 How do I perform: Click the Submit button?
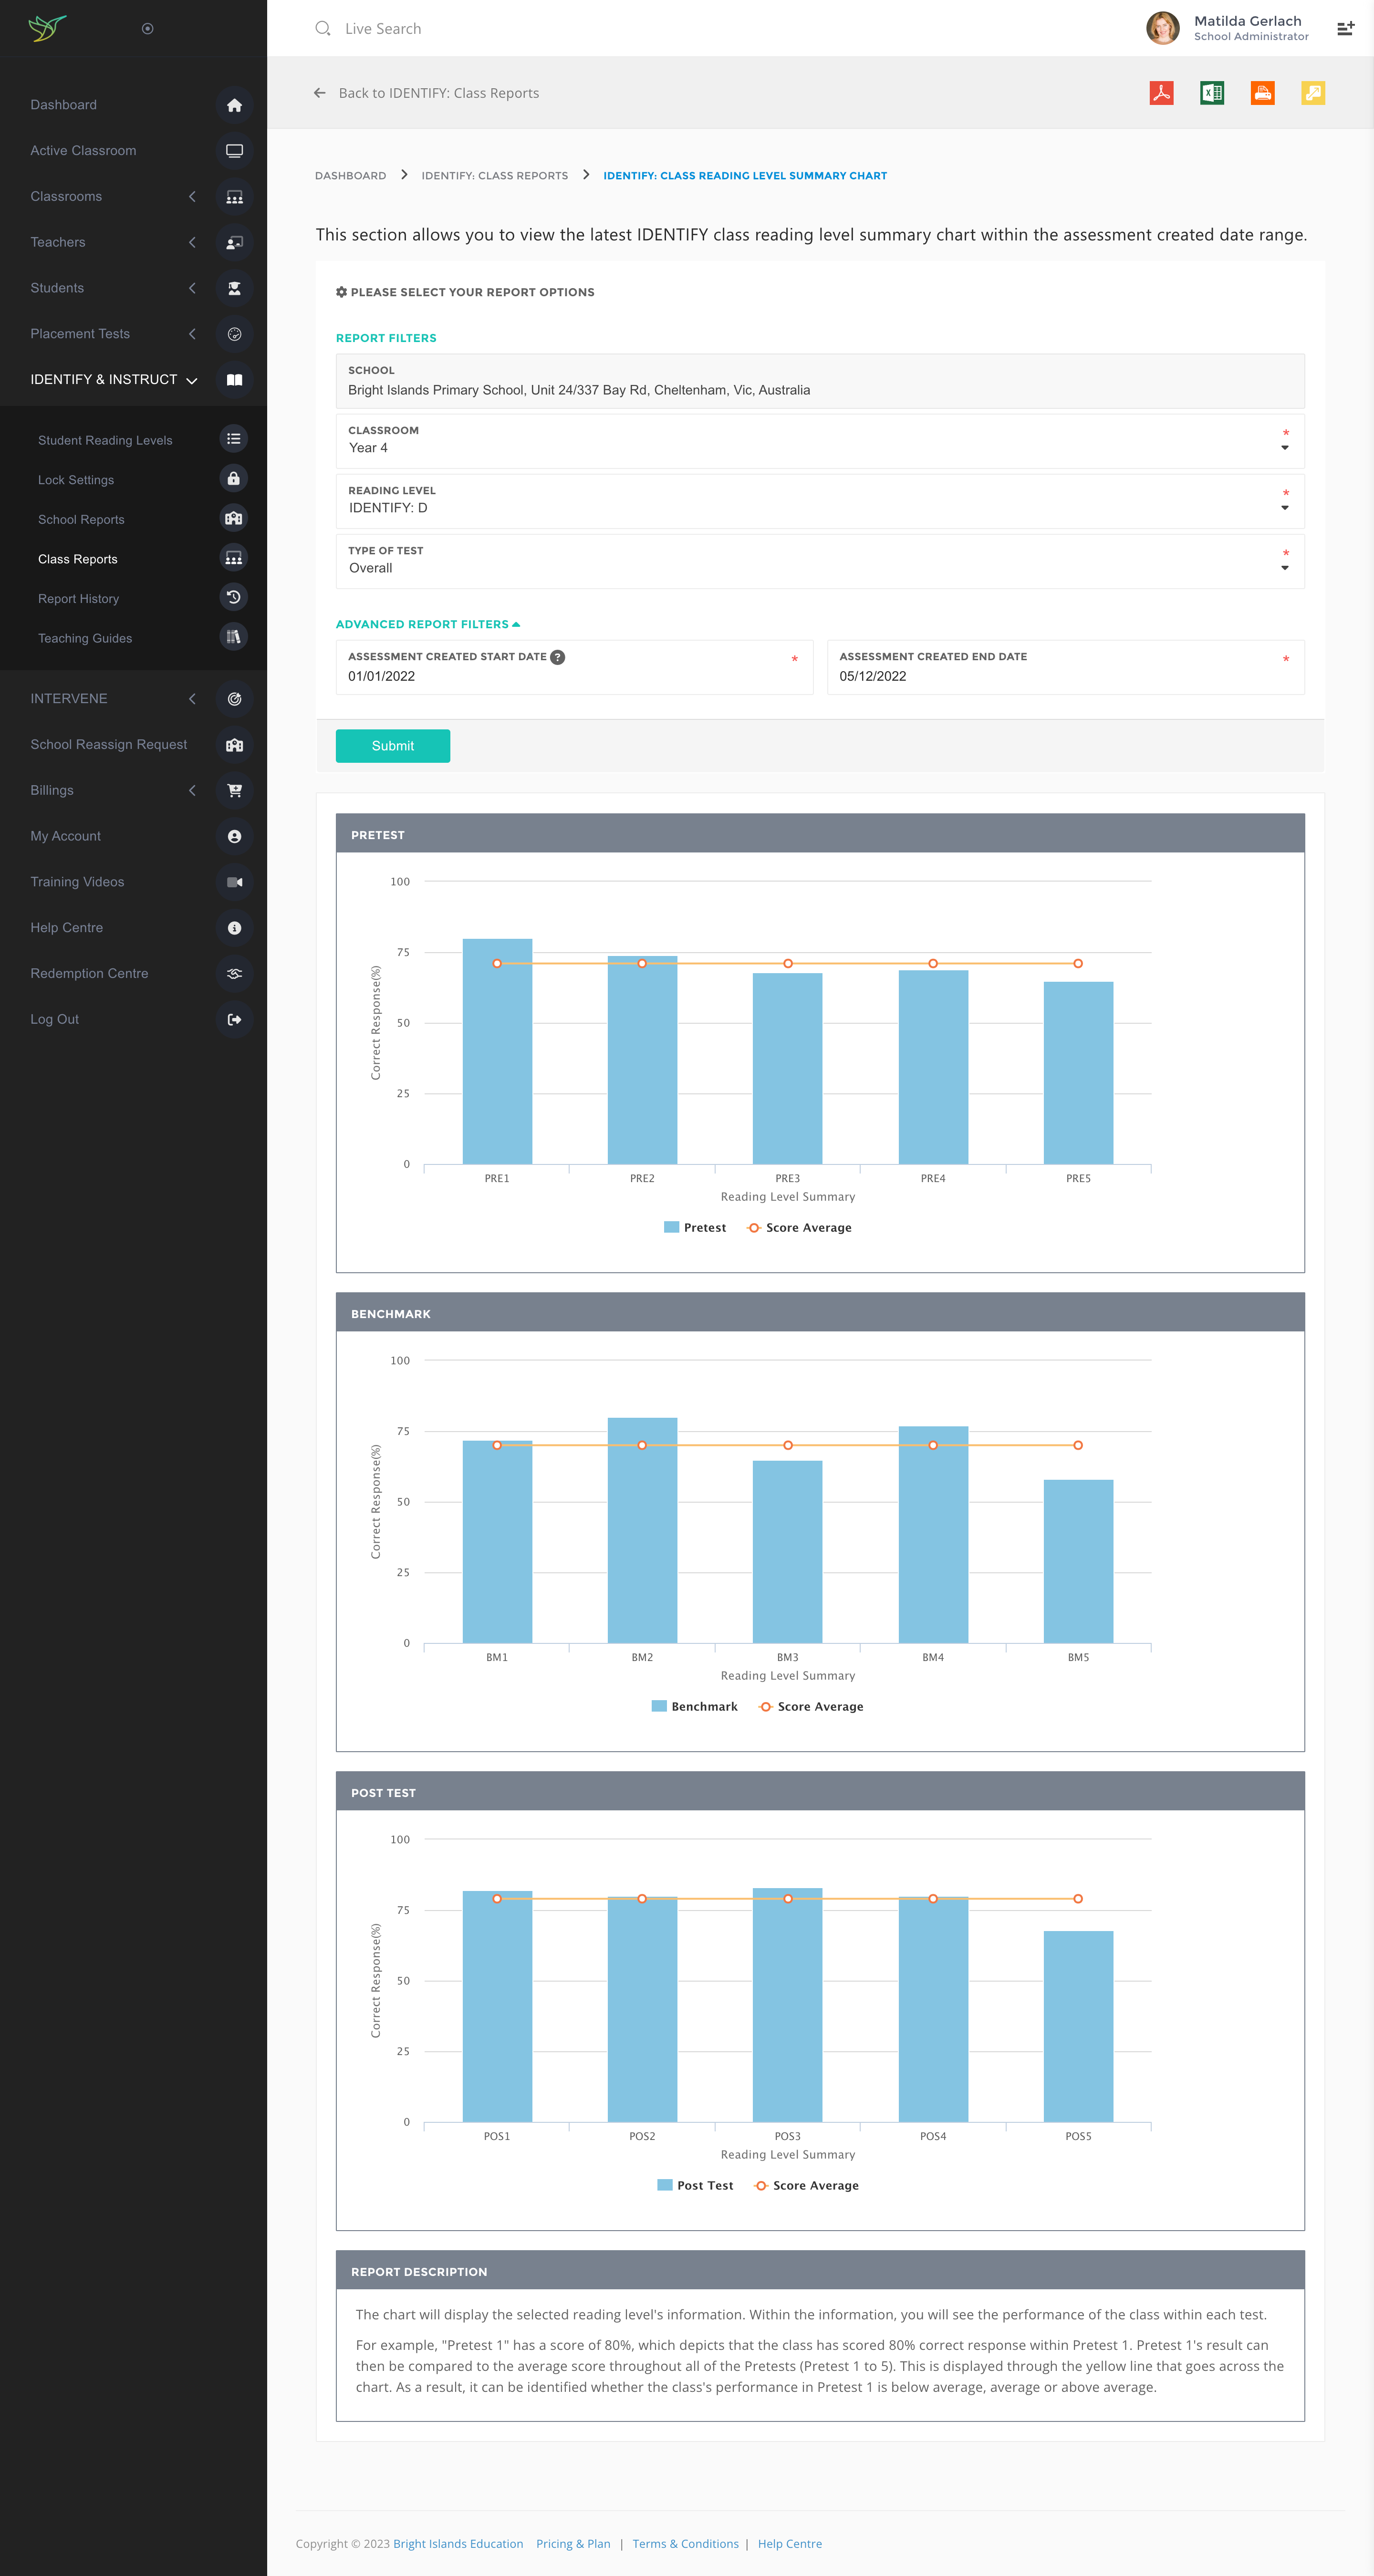coord(392,746)
